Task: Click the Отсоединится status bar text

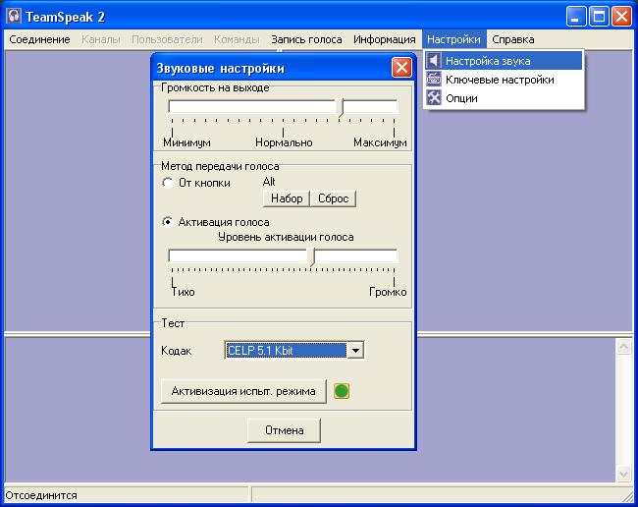Action: pos(41,495)
